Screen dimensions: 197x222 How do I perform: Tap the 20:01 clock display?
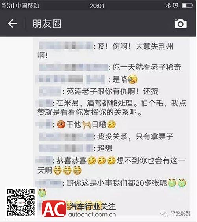pyautogui.click(x=97, y=6)
